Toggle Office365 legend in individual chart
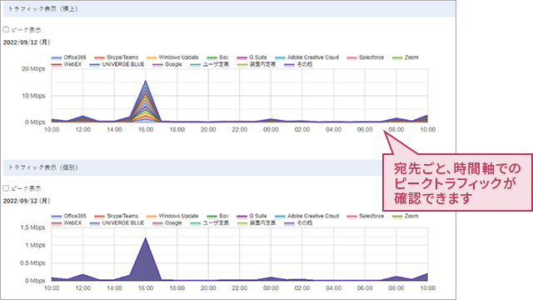Screen dimensions: 533x300 click(x=69, y=216)
